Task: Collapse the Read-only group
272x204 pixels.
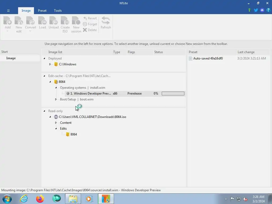Action: [44, 111]
